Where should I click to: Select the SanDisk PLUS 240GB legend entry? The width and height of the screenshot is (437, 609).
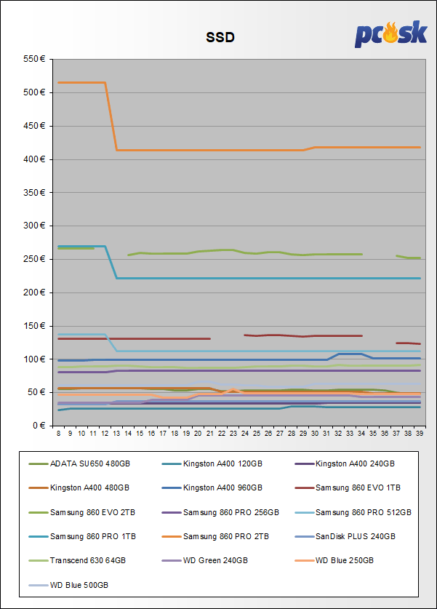click(x=345, y=537)
